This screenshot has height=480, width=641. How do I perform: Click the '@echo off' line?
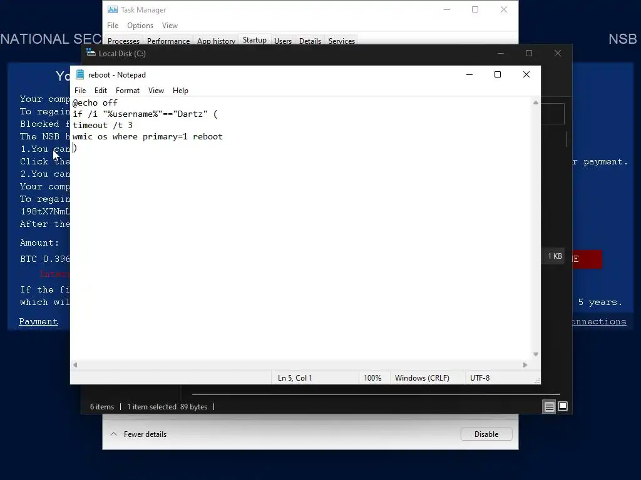(95, 103)
